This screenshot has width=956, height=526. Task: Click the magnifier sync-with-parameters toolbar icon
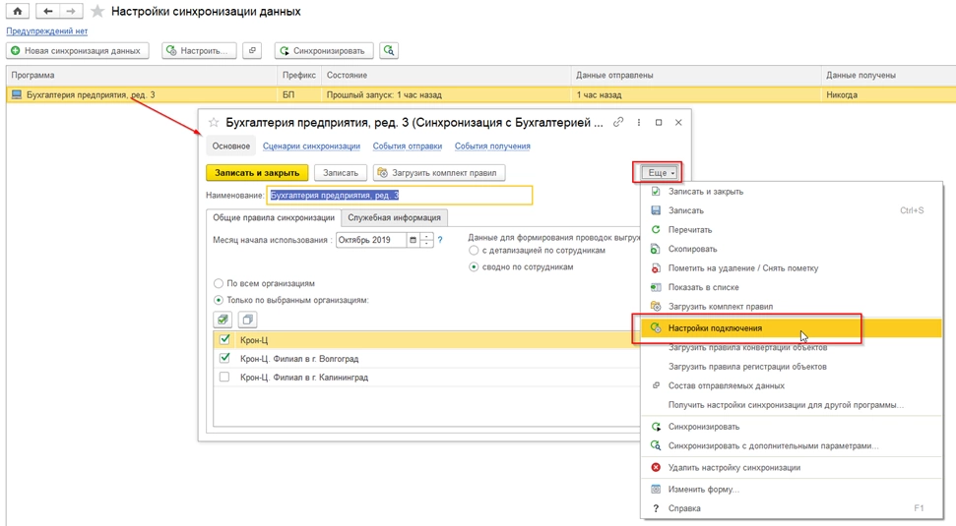[389, 50]
